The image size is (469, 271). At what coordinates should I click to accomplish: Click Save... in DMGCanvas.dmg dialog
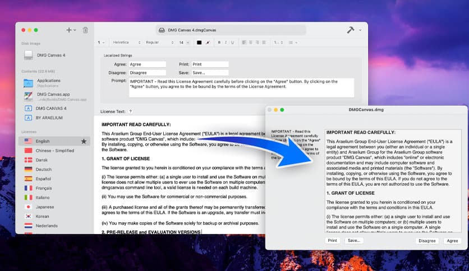tap(354, 241)
